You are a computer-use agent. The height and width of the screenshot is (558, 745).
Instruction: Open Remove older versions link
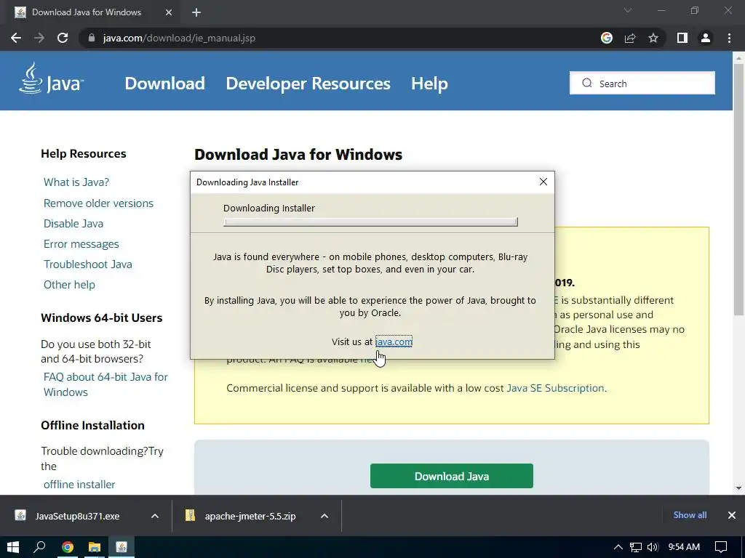[x=98, y=203]
